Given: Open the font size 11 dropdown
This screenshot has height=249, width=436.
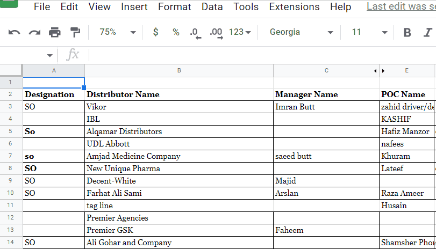Looking at the screenshot, I should click(x=369, y=32).
